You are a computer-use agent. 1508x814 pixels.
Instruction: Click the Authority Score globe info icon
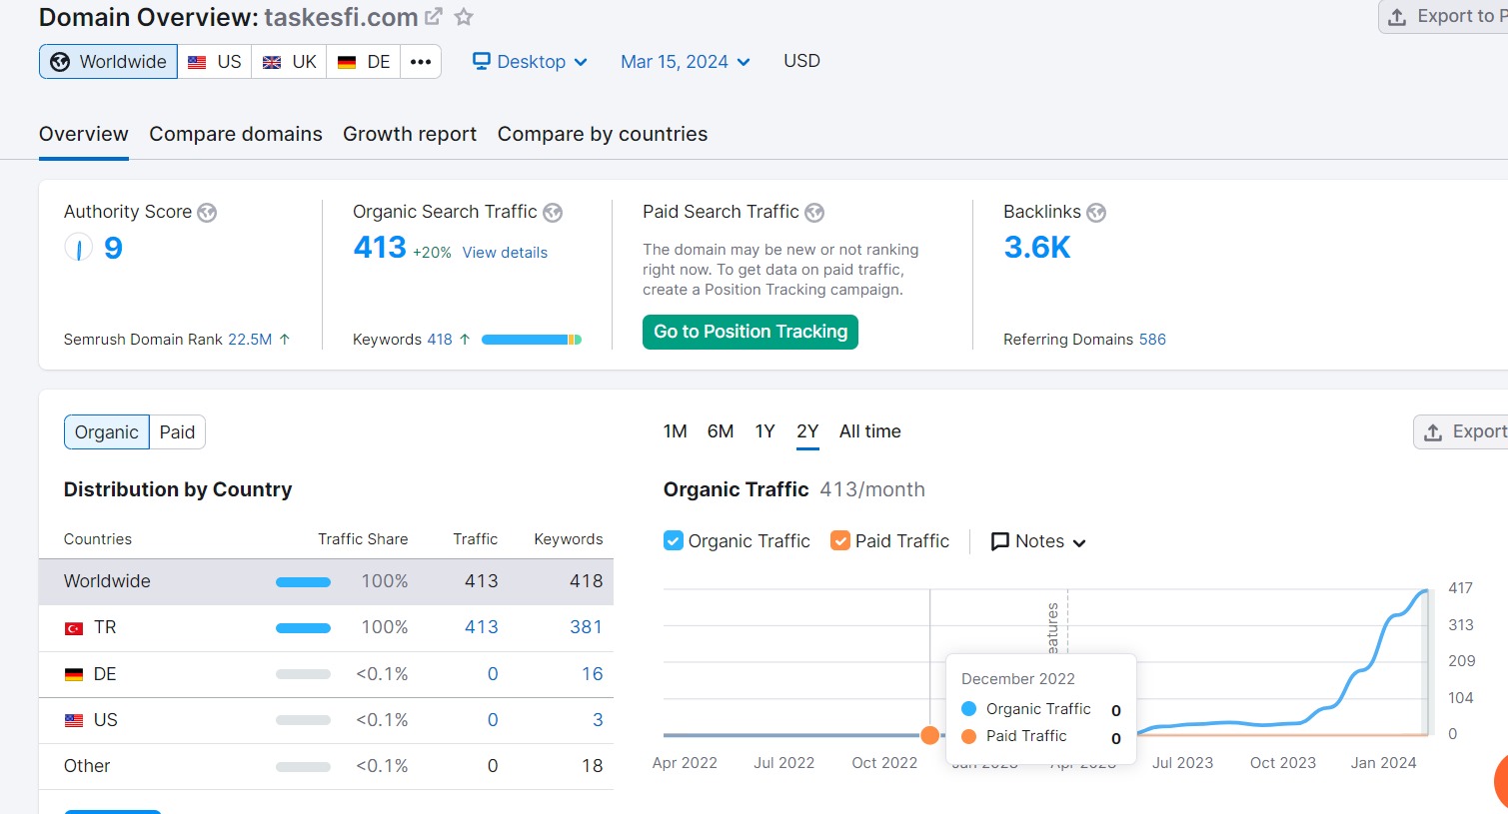click(x=207, y=213)
